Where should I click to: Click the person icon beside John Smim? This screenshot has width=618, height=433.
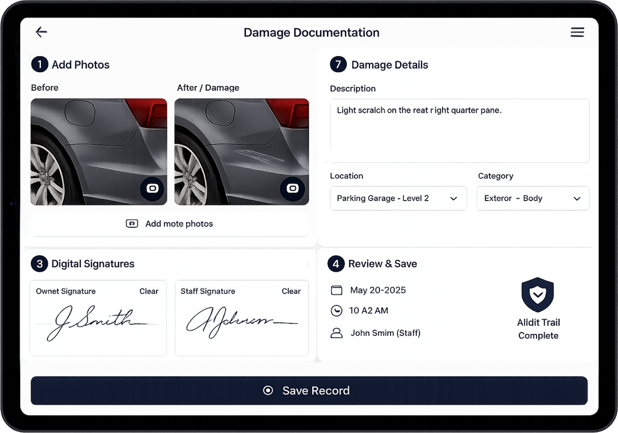337,333
